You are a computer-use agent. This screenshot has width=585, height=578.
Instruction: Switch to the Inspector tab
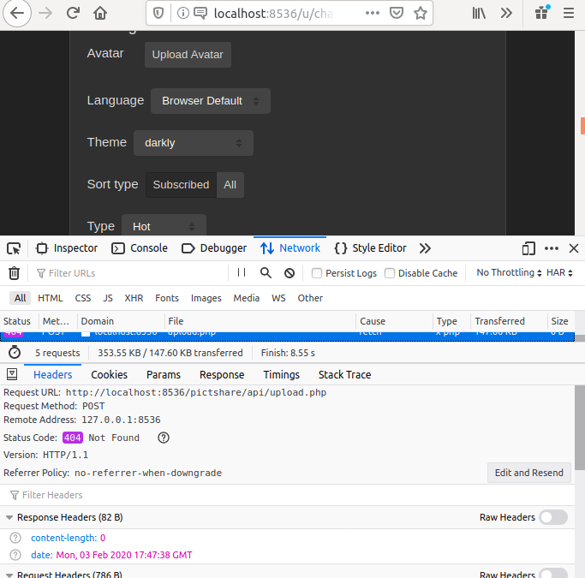67,248
